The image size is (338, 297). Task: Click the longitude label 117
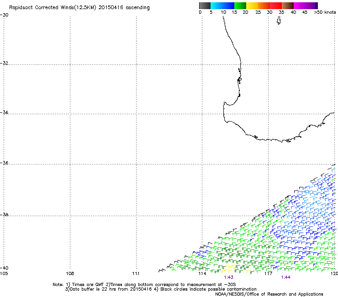click(268, 274)
